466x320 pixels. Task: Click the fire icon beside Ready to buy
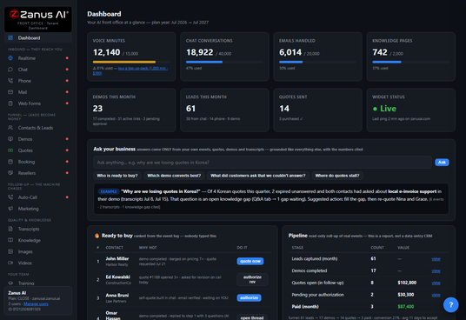(x=97, y=236)
